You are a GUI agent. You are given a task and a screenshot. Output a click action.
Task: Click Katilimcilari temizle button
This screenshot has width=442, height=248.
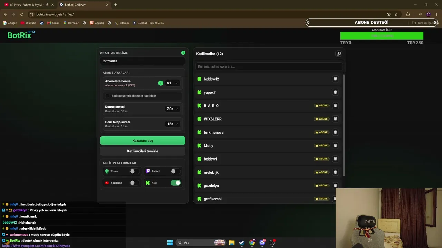point(143,151)
